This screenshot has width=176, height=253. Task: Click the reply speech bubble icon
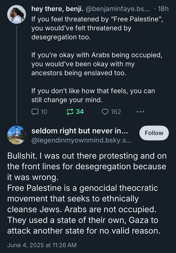pyautogui.click(x=35, y=112)
